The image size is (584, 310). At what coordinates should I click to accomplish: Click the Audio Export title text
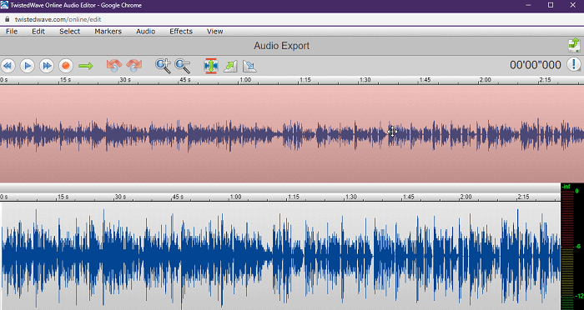tap(282, 46)
